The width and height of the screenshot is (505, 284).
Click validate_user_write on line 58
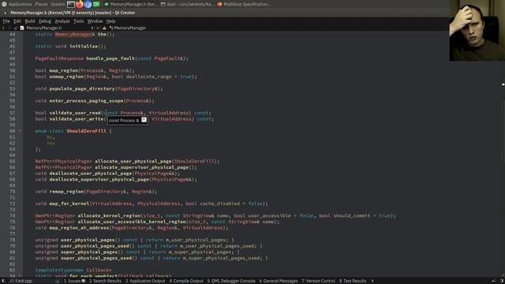pyautogui.click(x=77, y=119)
